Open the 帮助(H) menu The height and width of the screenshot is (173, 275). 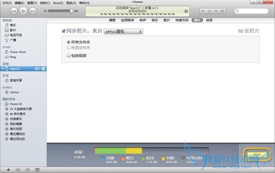pos(84,3)
